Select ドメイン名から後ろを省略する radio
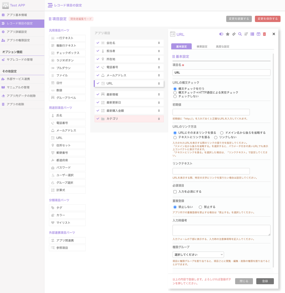This screenshot has width=285, height=293. (222, 133)
